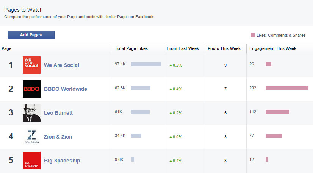This screenshot has height=173, width=313.
Task: Click the Add Pages button
Action: point(31,35)
